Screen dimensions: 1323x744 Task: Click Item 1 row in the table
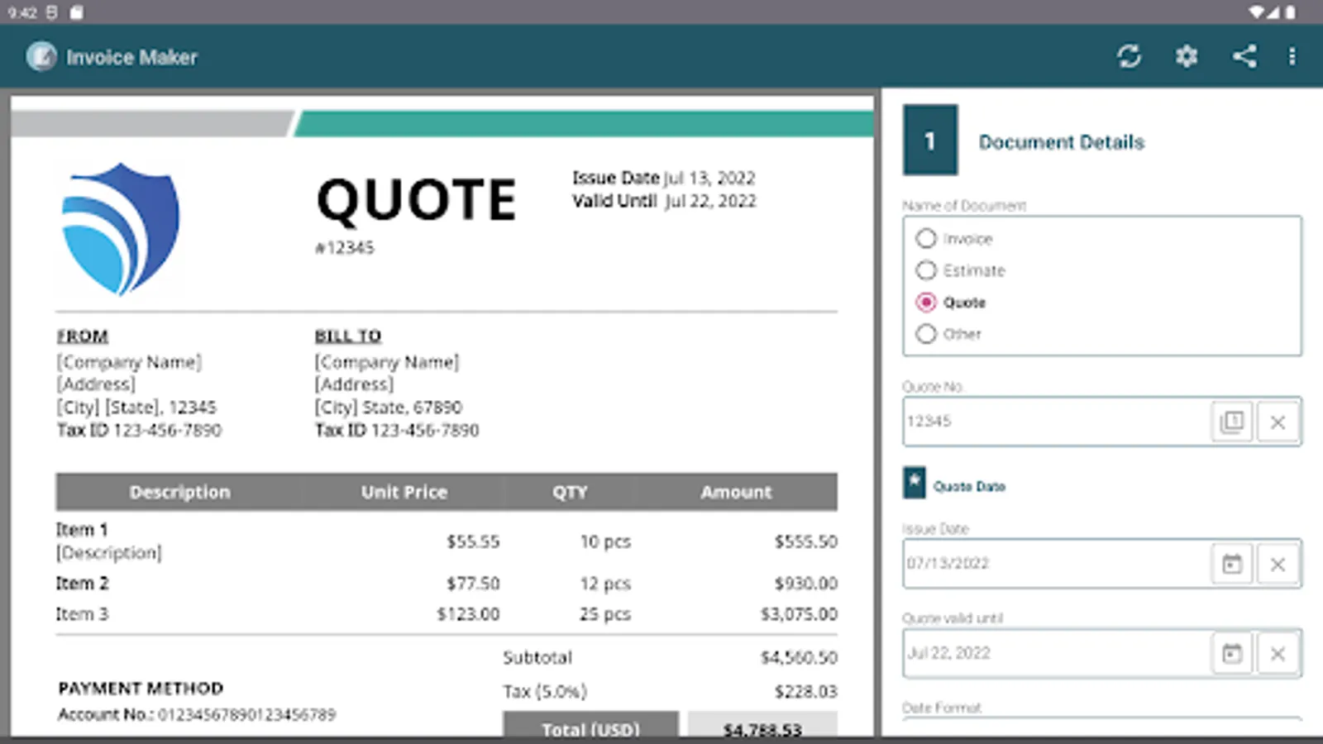447,541
